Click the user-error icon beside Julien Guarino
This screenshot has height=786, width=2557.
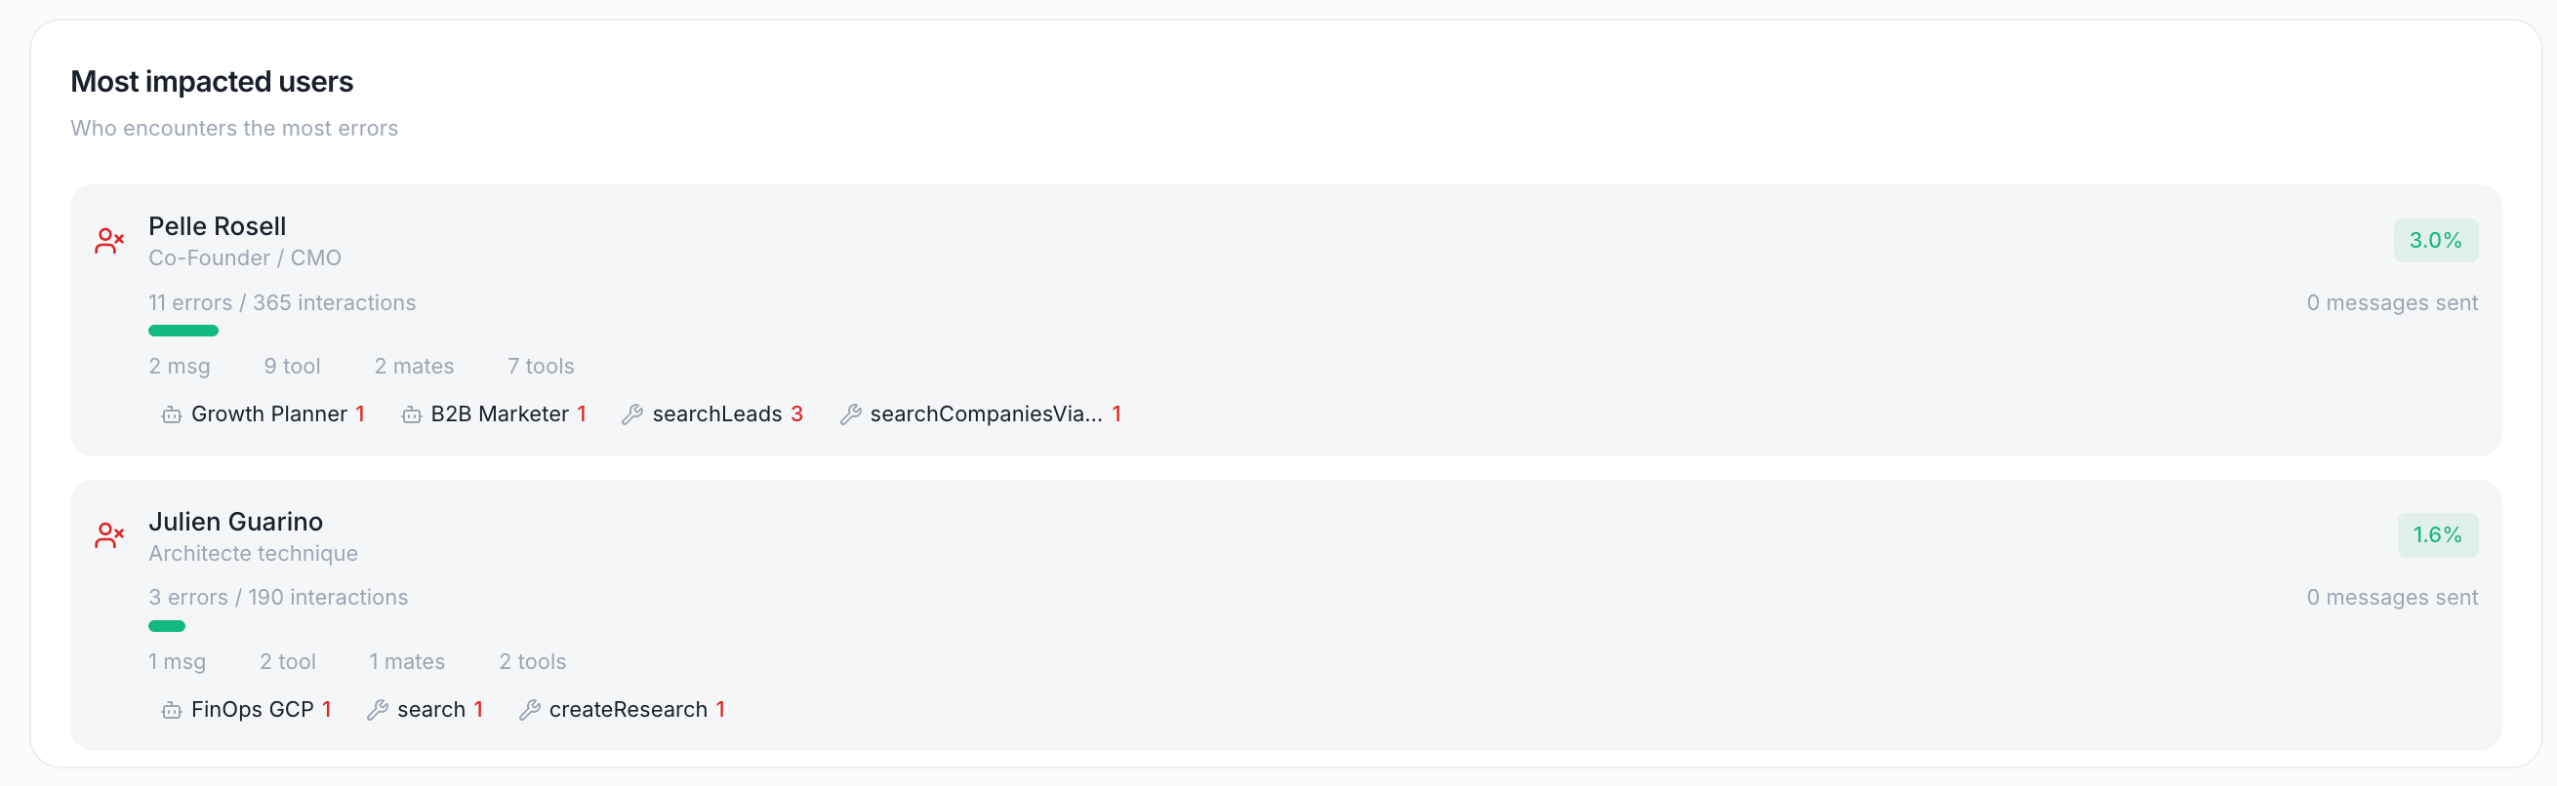109,535
